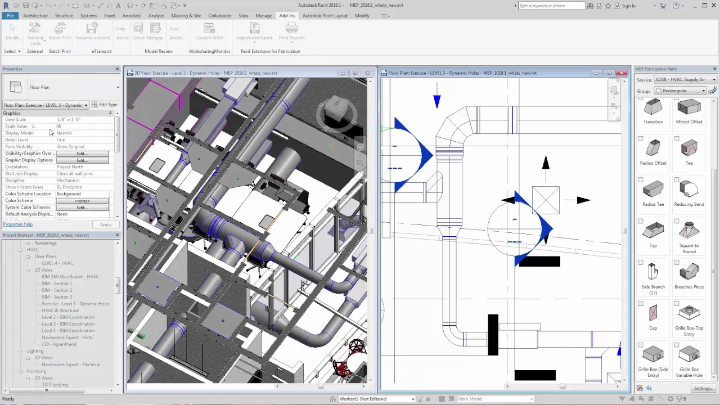The width and height of the screenshot is (720, 405).
Task: Open the Service dropdown ADSK - HVAC: Supply Air
Action: (685, 80)
